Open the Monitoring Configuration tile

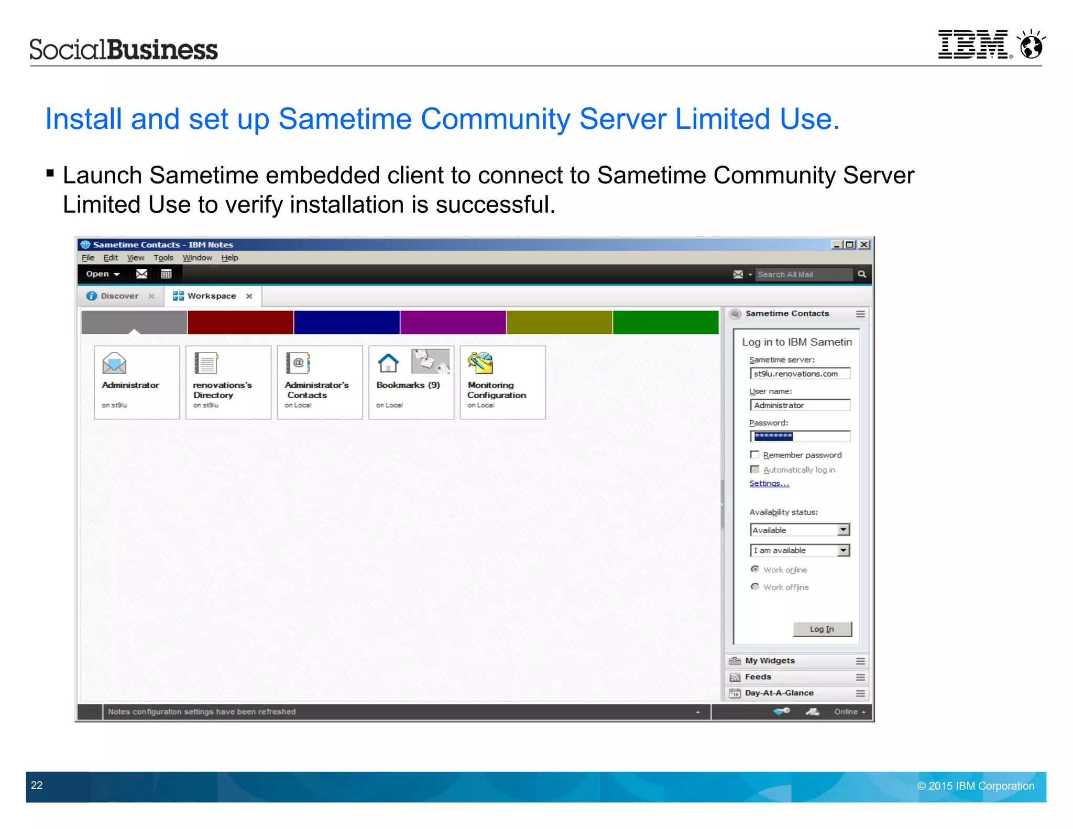(503, 382)
